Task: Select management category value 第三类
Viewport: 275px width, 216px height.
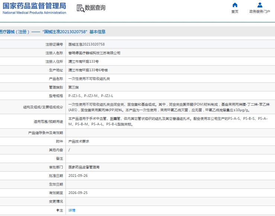Action: [x=73, y=87]
